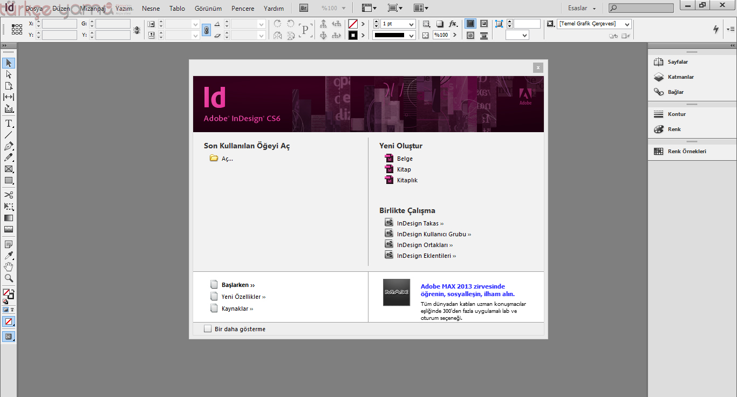Select the Zoom tool in the toolbox
This screenshot has width=737, height=397.
(x=9, y=278)
